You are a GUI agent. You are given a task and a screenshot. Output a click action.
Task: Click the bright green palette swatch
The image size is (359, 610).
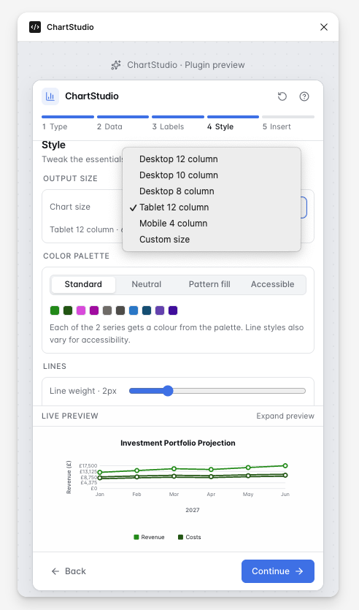tap(55, 310)
